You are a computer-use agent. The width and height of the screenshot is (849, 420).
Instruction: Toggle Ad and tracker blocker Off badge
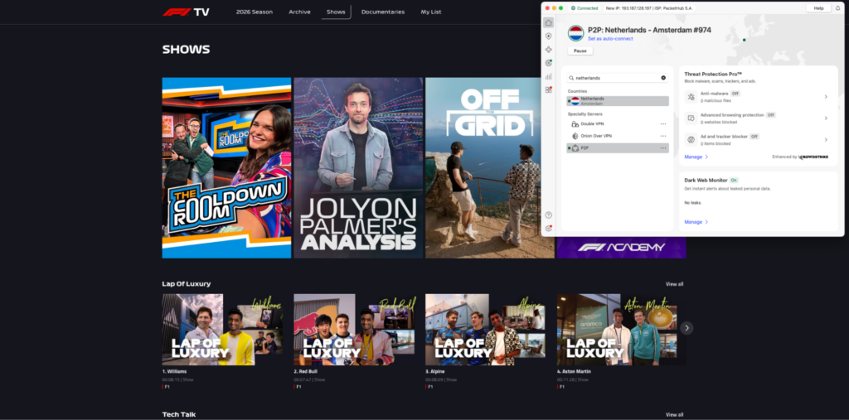pos(754,137)
